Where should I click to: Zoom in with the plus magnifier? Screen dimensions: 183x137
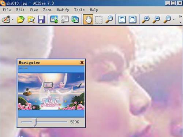pyautogui.click(x=146, y=19)
